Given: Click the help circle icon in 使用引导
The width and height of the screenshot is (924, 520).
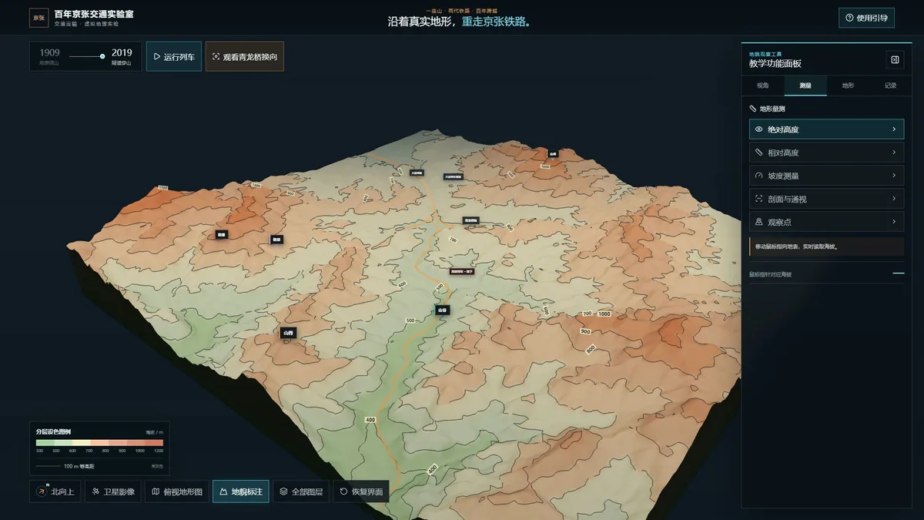Looking at the screenshot, I should 849,18.
